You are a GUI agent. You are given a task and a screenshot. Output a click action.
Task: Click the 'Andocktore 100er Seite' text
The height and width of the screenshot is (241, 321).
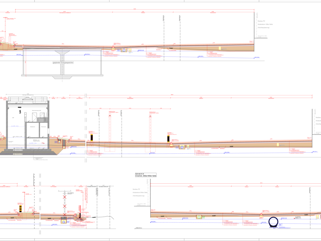pyautogui.click(x=265, y=24)
